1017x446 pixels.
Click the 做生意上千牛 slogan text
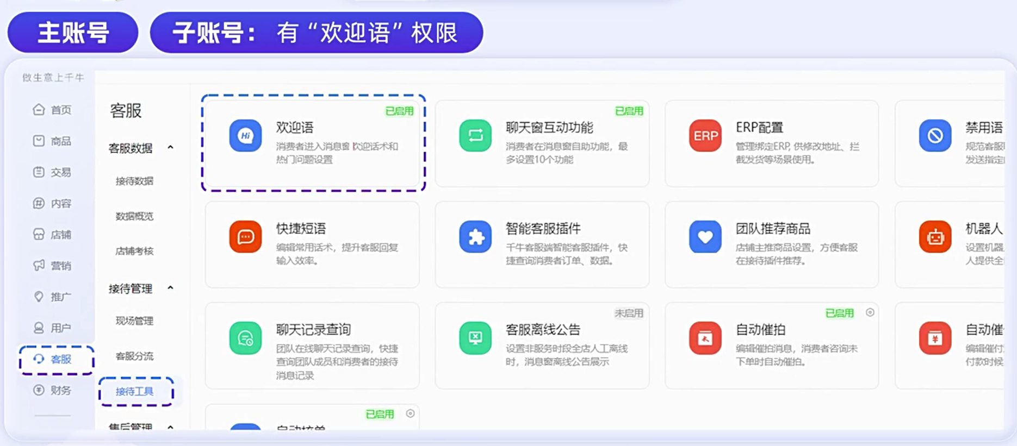53,78
